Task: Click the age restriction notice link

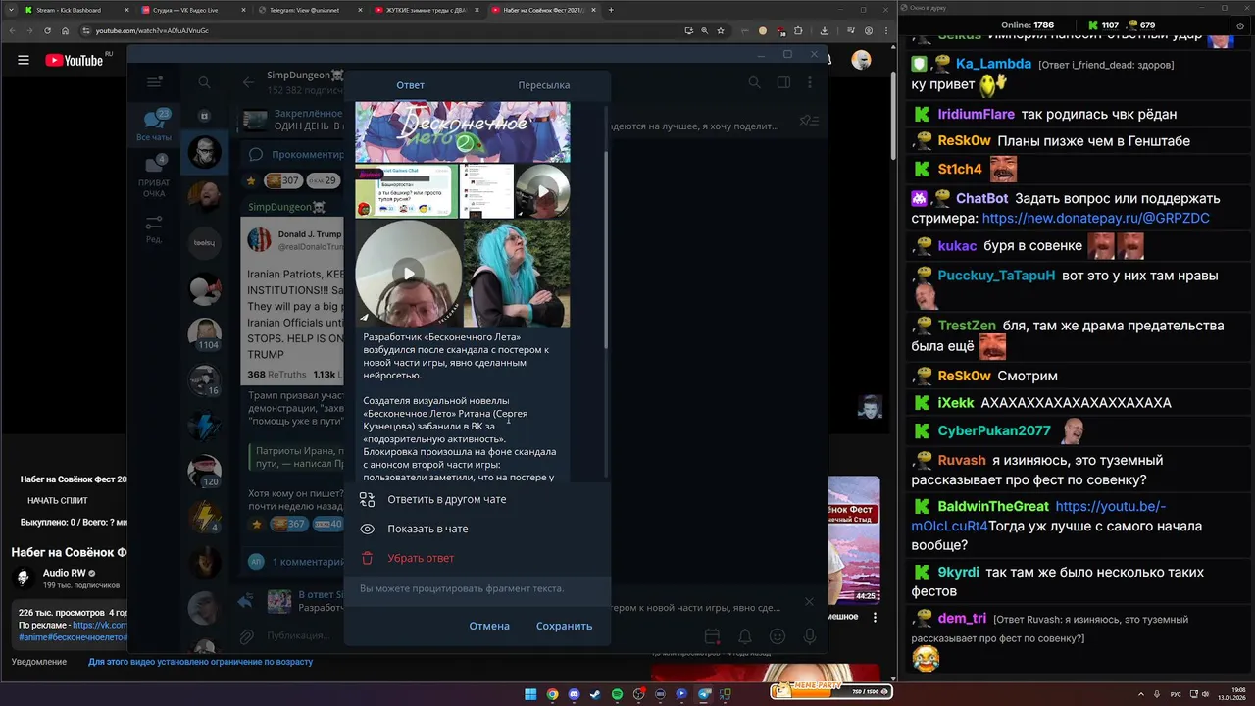Action: click(200, 662)
